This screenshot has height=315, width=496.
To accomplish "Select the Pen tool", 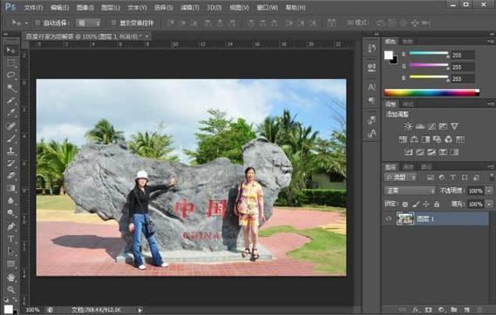I will pyautogui.click(x=11, y=226).
